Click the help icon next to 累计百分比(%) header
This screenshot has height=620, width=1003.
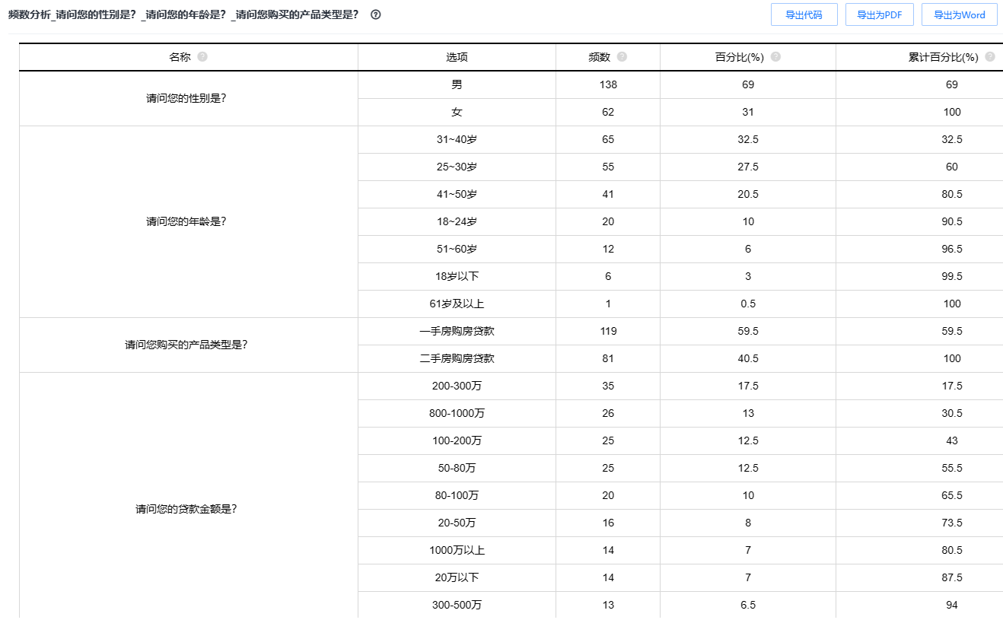(x=990, y=57)
